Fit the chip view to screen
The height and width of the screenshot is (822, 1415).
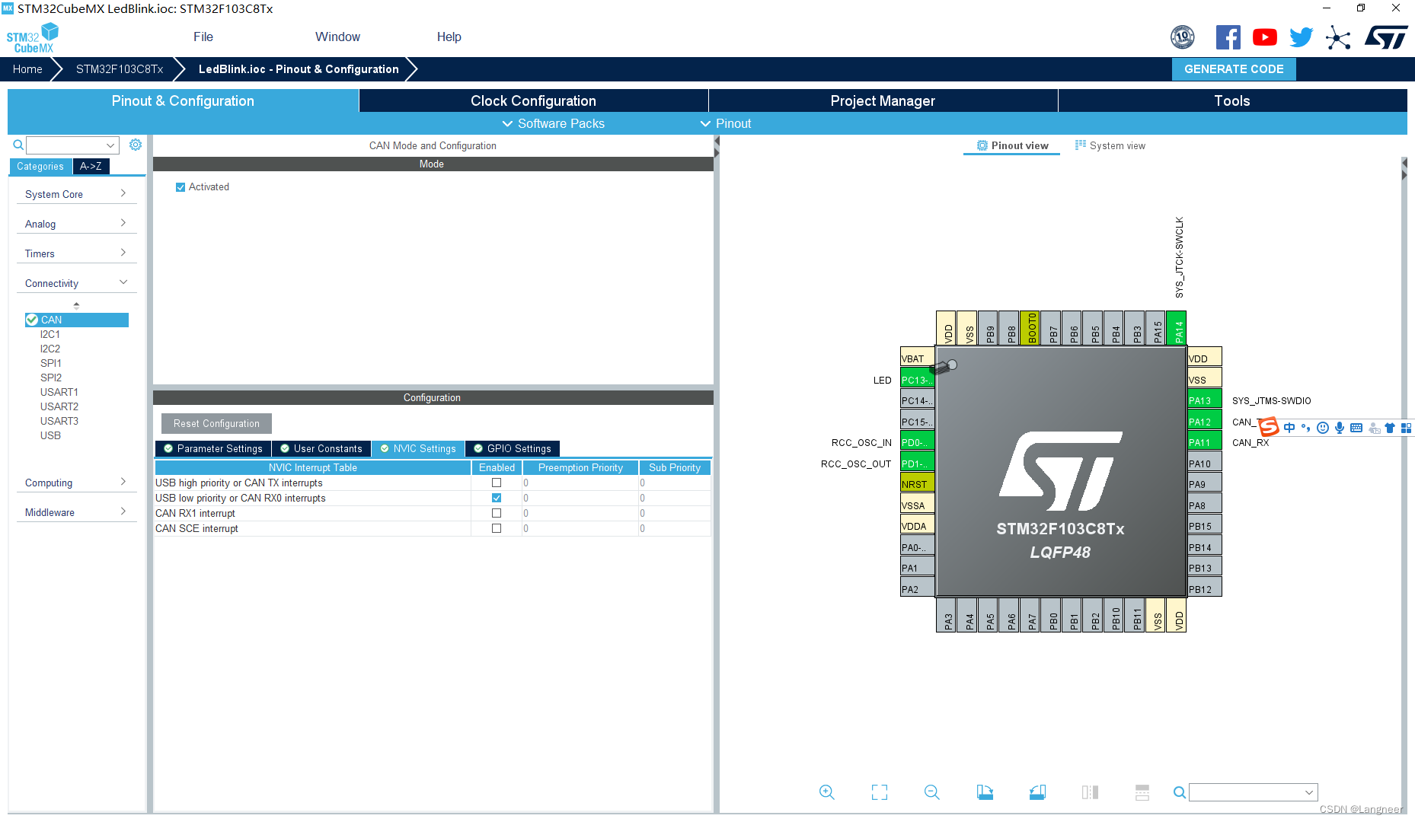pyautogui.click(x=880, y=792)
